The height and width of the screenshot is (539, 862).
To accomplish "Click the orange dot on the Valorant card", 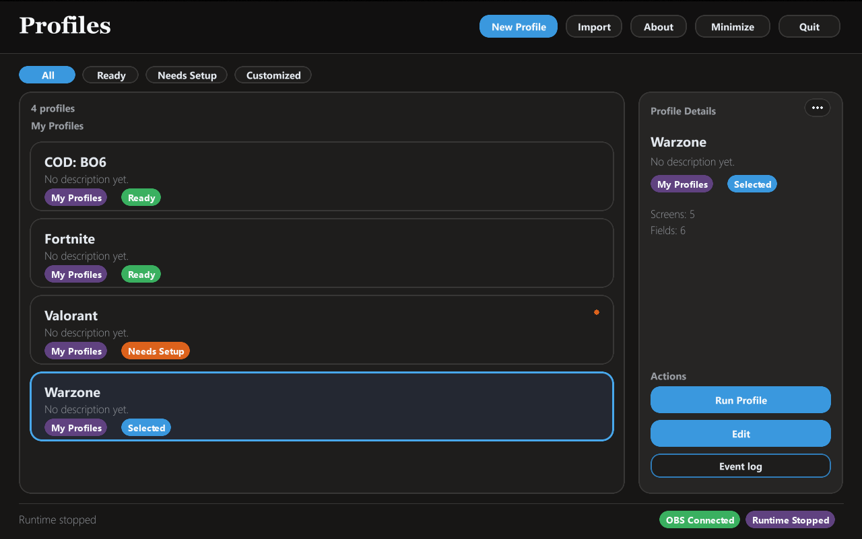I will pyautogui.click(x=597, y=312).
